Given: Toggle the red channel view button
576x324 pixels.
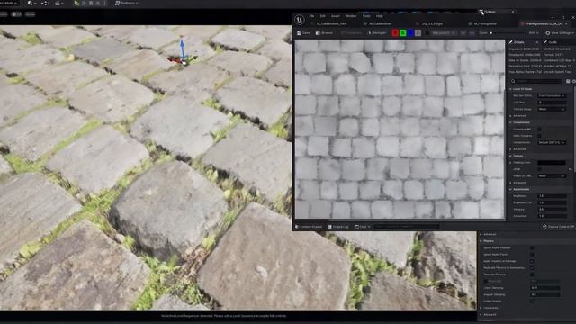Looking at the screenshot, I should (x=395, y=33).
